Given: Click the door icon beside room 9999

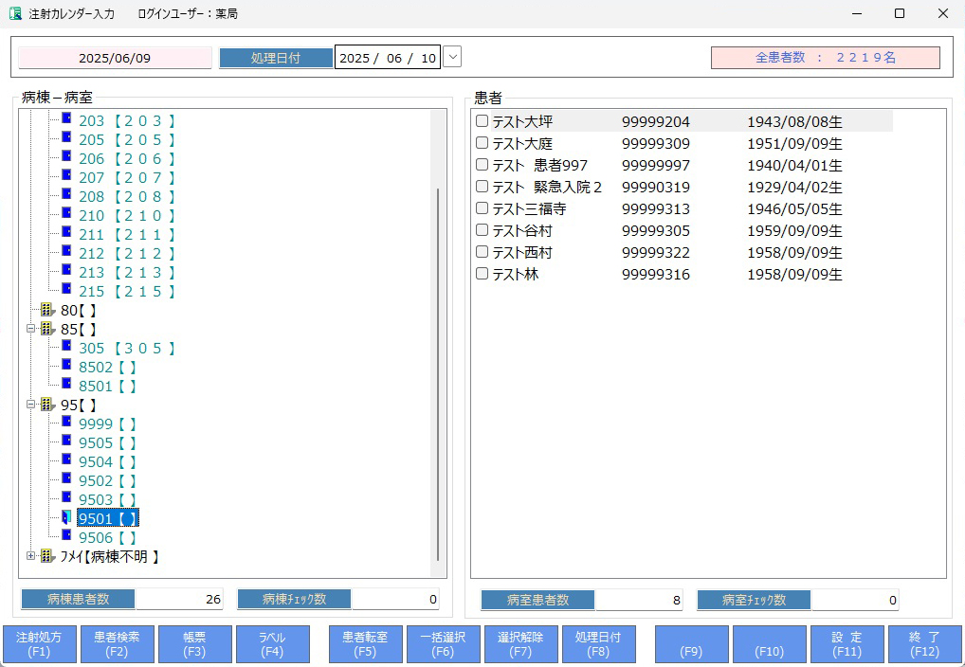Looking at the screenshot, I should tap(66, 423).
